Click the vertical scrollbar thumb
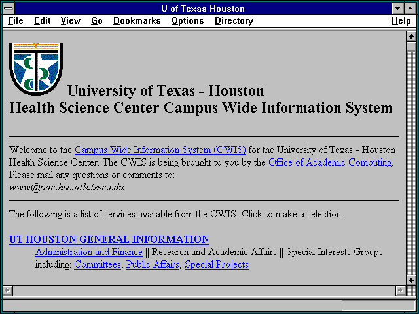 click(411, 46)
